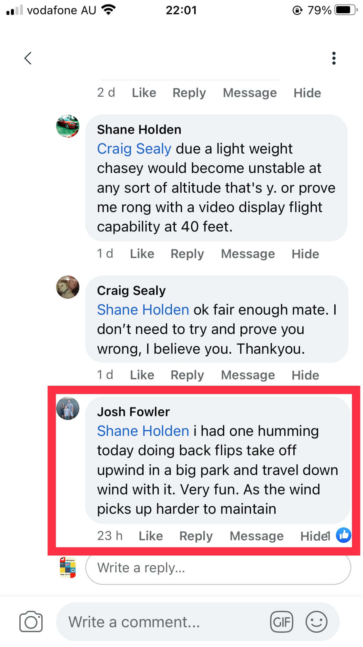Image resolution: width=363 pixels, height=647 pixels.
Task: Focus the "Write a comment..." field
Action: 161,622
